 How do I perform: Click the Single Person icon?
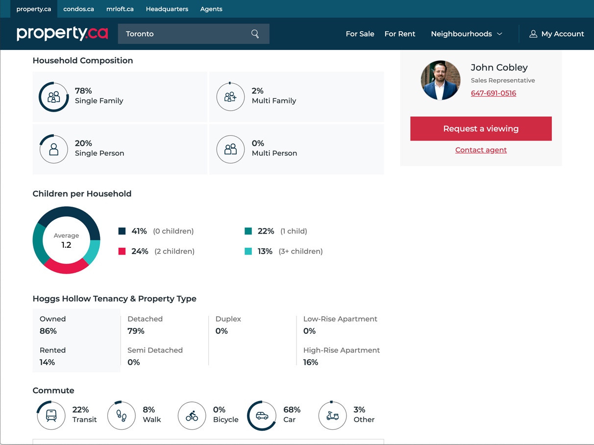point(54,149)
